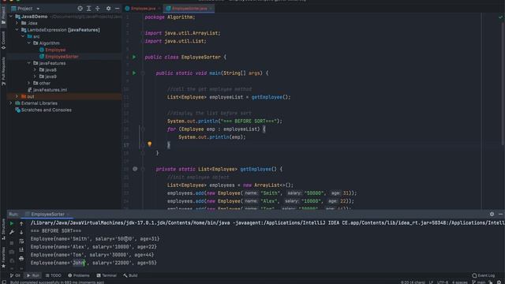The image size is (505, 284).
Task: Open run configuration wrench icon
Action: click(12, 232)
